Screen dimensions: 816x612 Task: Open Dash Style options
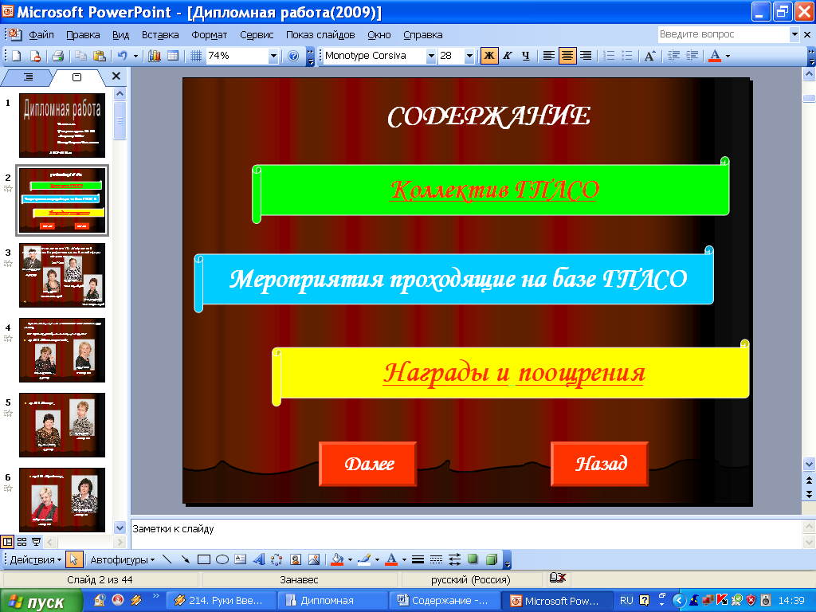(436, 559)
